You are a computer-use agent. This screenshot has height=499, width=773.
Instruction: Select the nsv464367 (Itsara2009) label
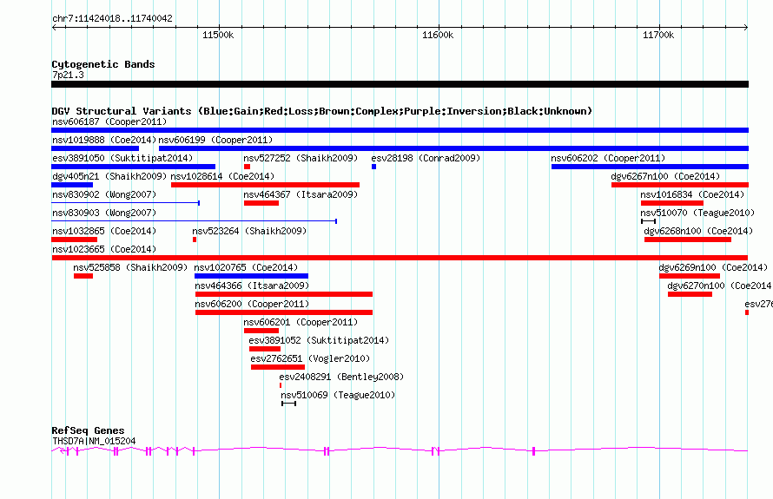pyautogui.click(x=301, y=194)
